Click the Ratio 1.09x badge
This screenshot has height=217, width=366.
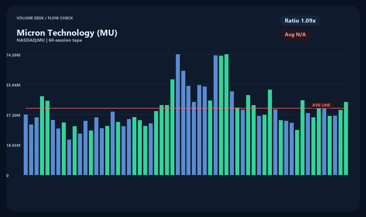click(300, 21)
